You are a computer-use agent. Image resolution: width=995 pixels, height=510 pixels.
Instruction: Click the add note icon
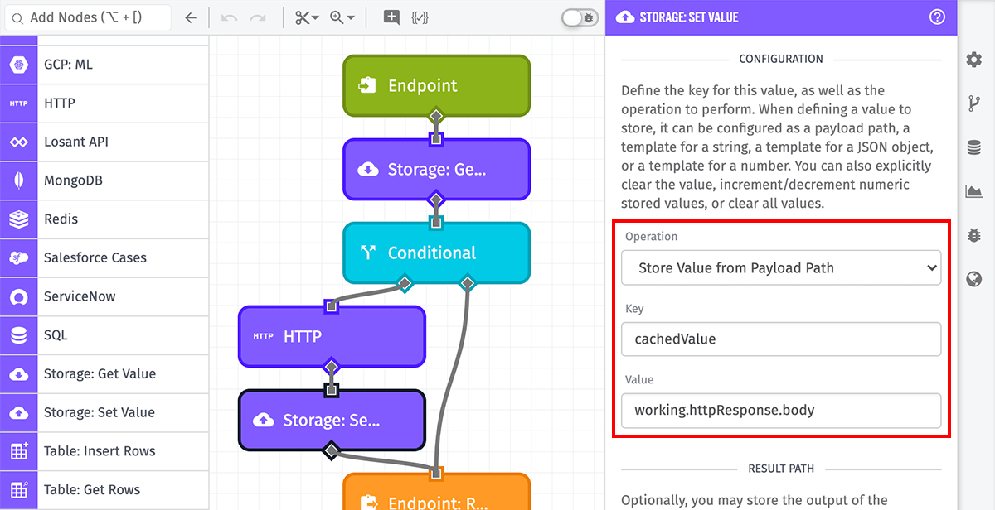[391, 17]
